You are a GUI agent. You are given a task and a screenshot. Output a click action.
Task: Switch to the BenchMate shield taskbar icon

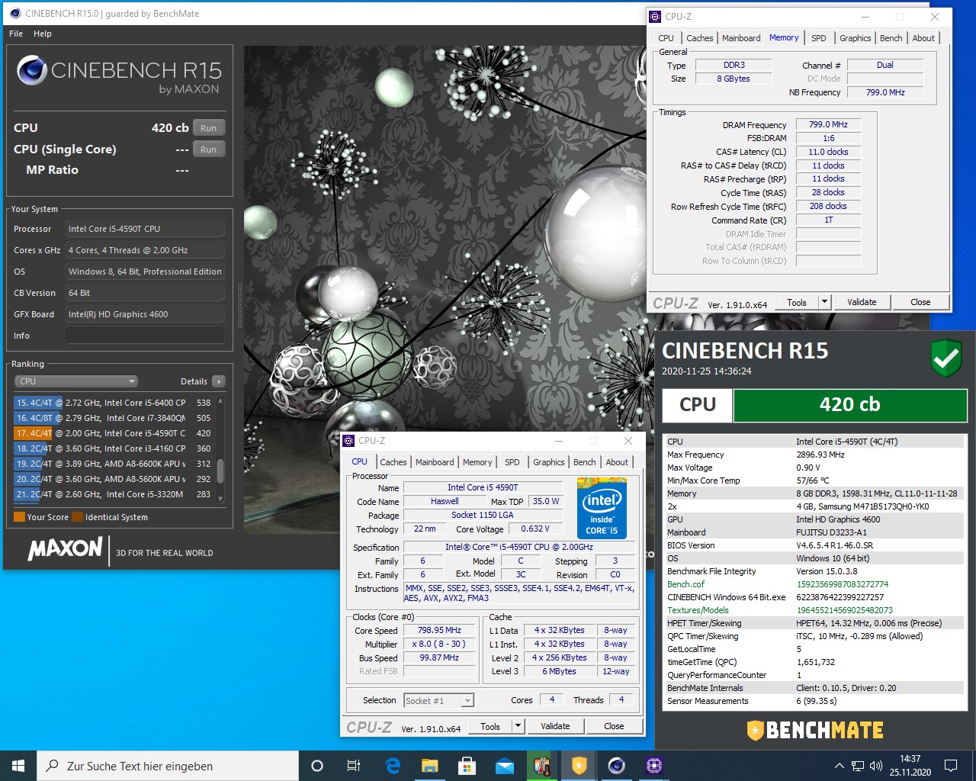(x=579, y=766)
